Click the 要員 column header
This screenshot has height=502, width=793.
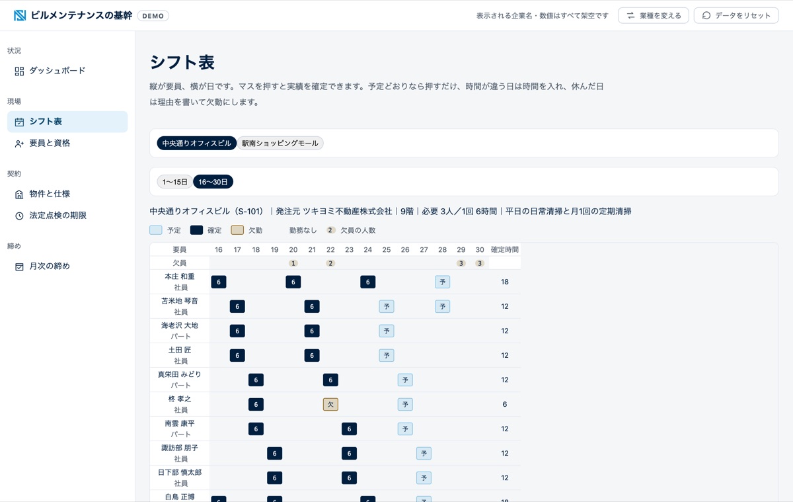(180, 249)
